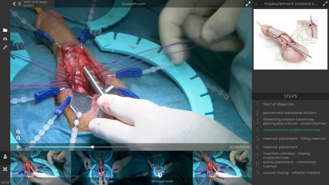
Task: Click the video progress slider handle
Action: (x=93, y=147)
